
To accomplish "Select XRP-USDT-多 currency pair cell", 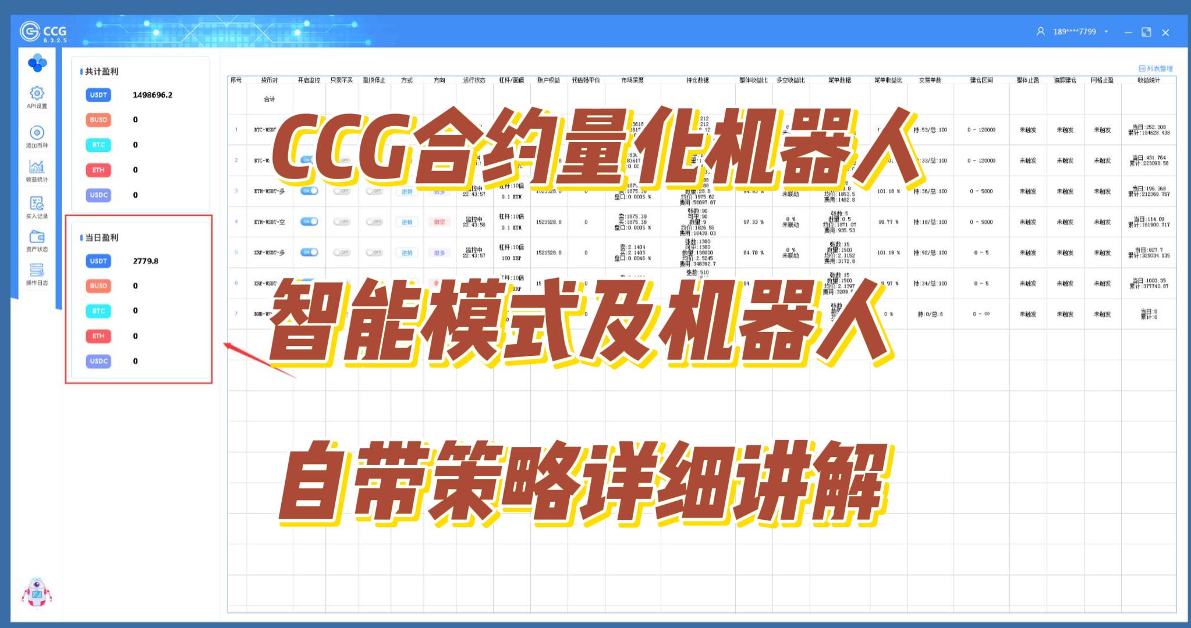I will point(269,253).
